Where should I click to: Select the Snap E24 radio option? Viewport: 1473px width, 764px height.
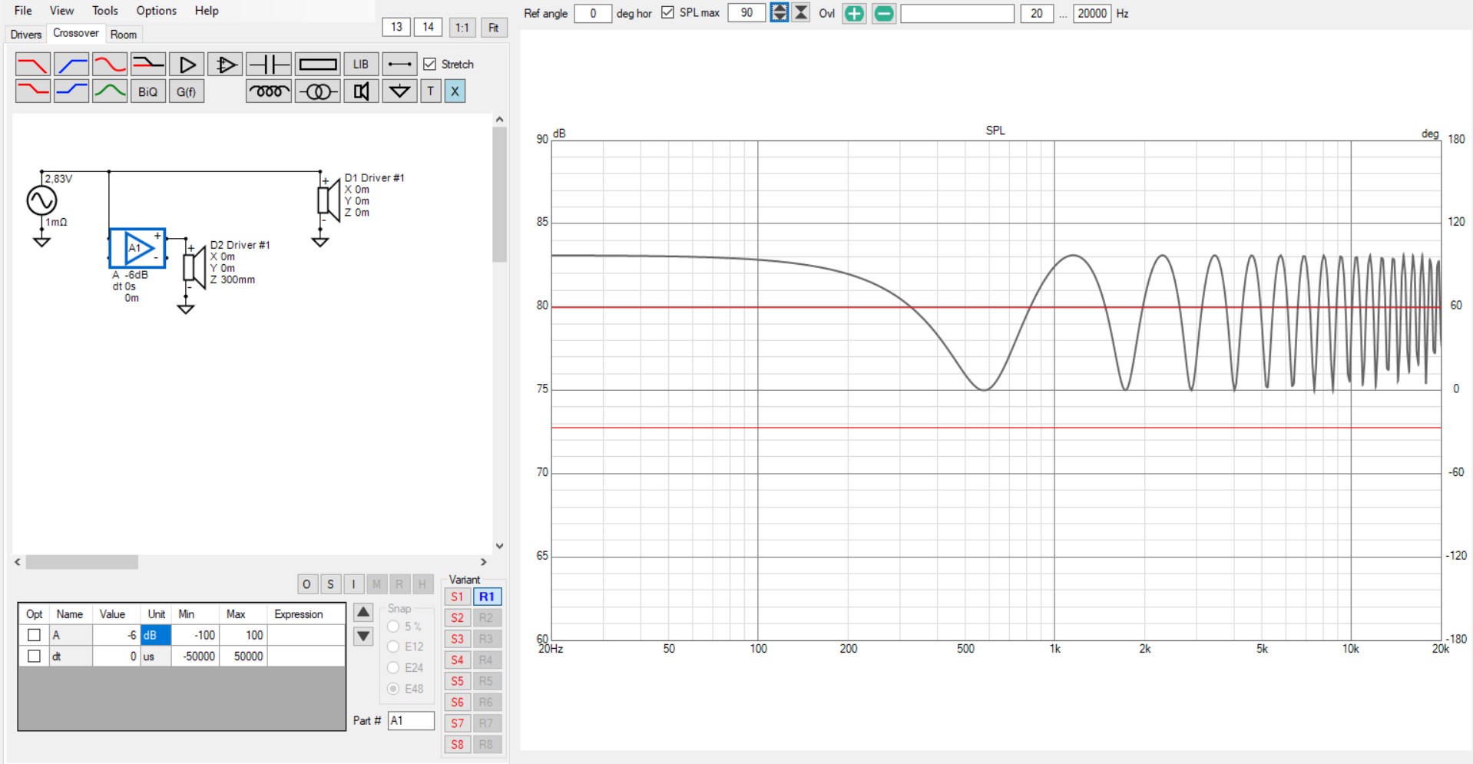pos(393,668)
